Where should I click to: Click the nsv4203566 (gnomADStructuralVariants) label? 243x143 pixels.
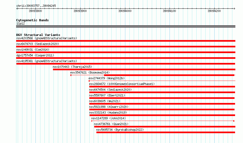(x=47, y=38)
